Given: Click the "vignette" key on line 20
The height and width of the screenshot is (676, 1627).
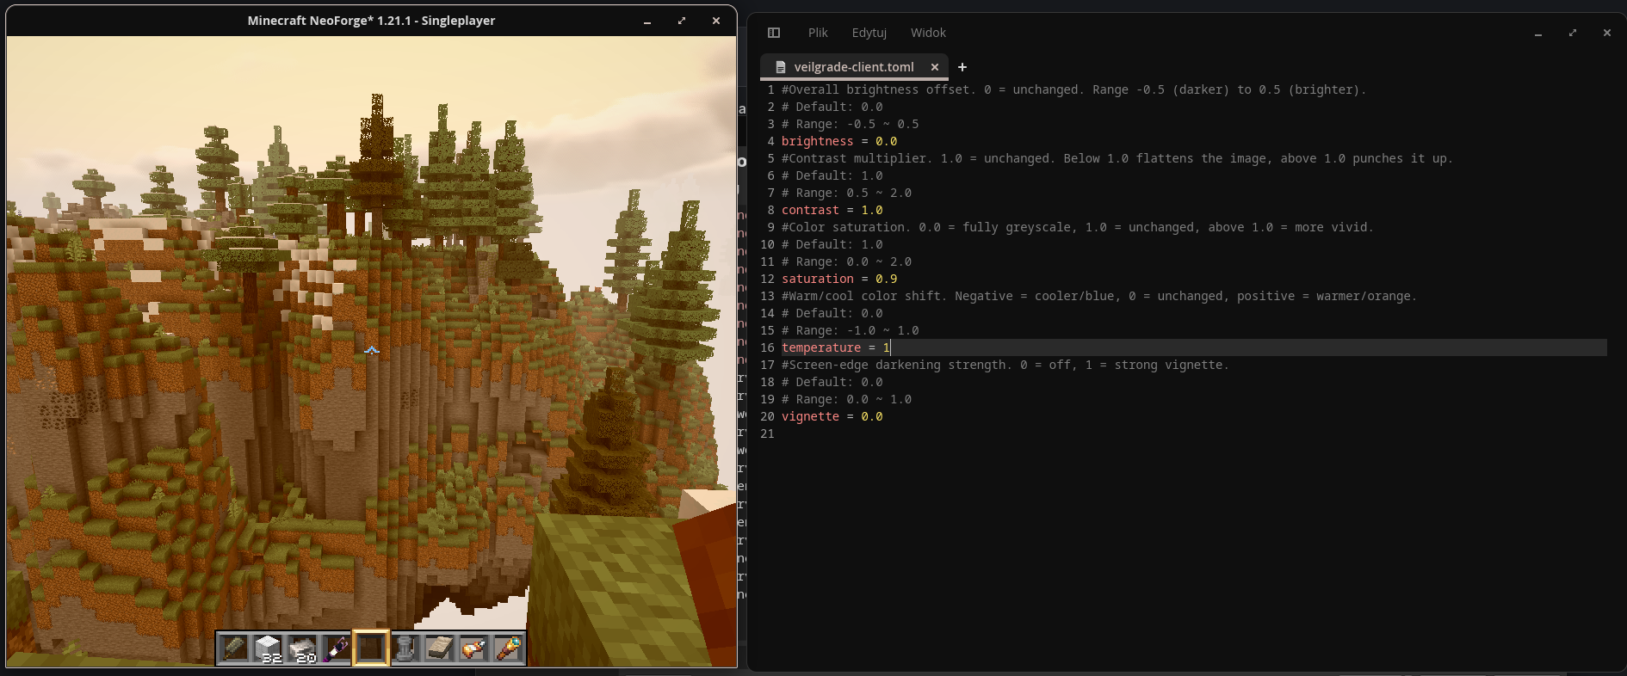Looking at the screenshot, I should 810,416.
